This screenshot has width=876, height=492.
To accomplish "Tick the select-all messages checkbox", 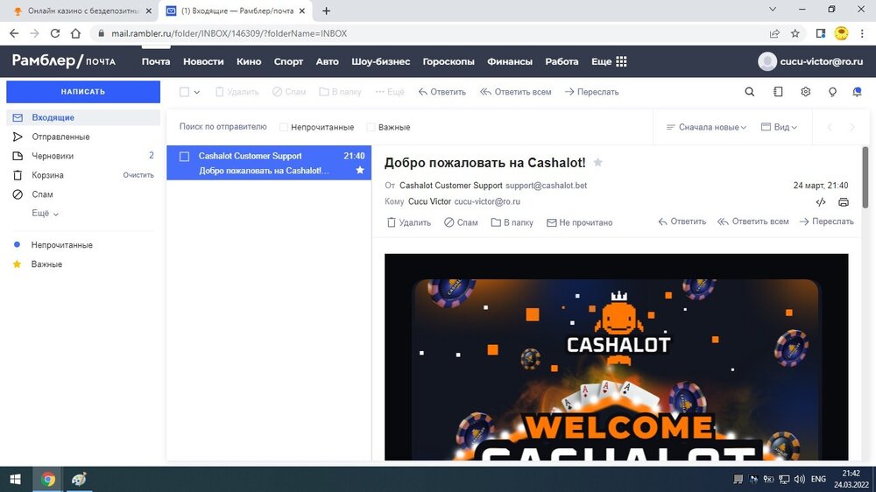I will click(x=184, y=92).
